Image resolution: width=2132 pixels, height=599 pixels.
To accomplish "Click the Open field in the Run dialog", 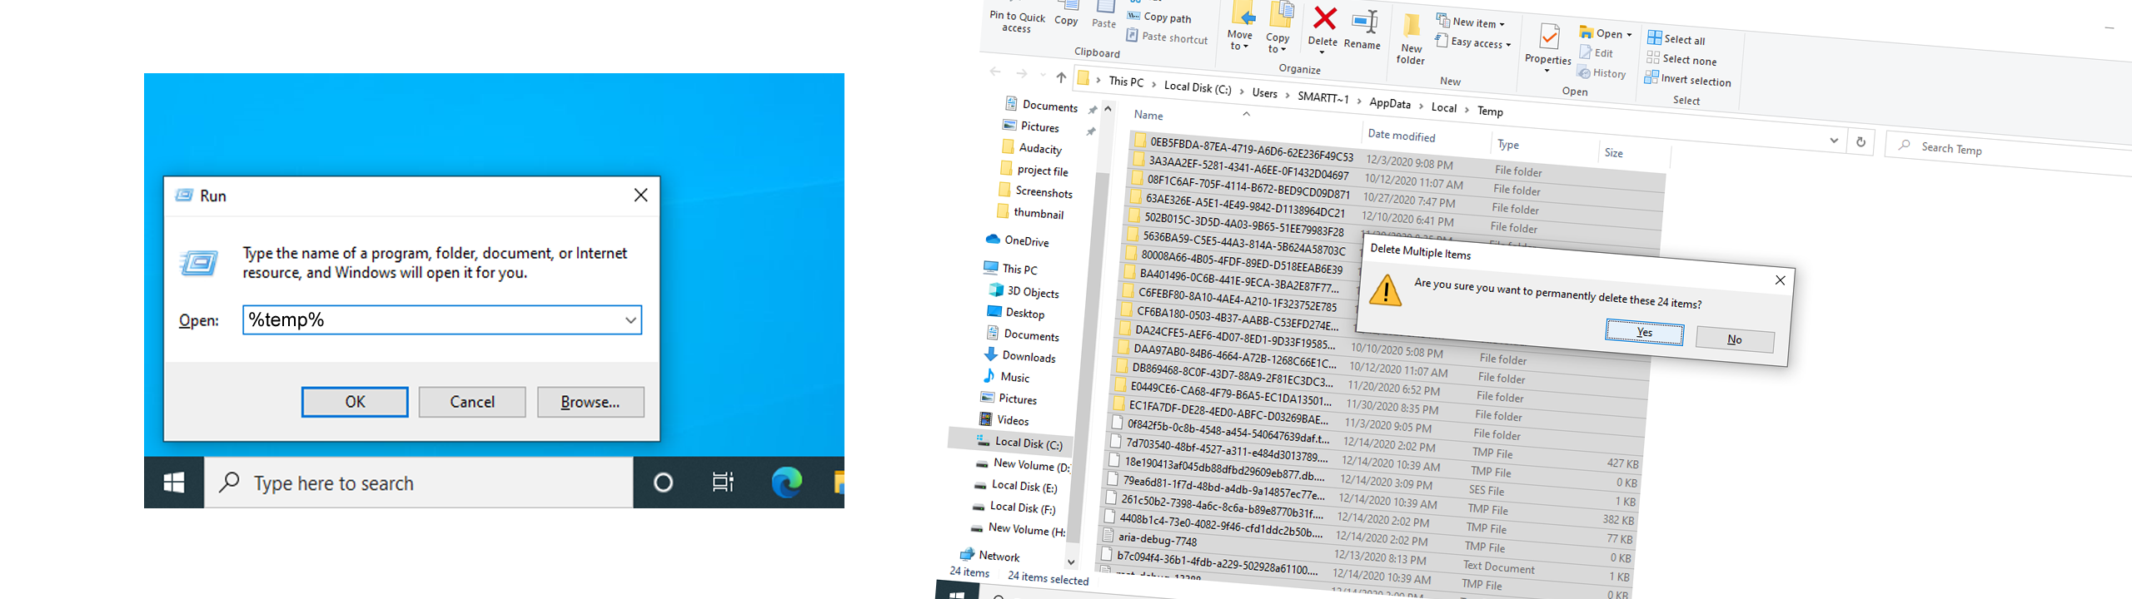I will click(x=442, y=320).
